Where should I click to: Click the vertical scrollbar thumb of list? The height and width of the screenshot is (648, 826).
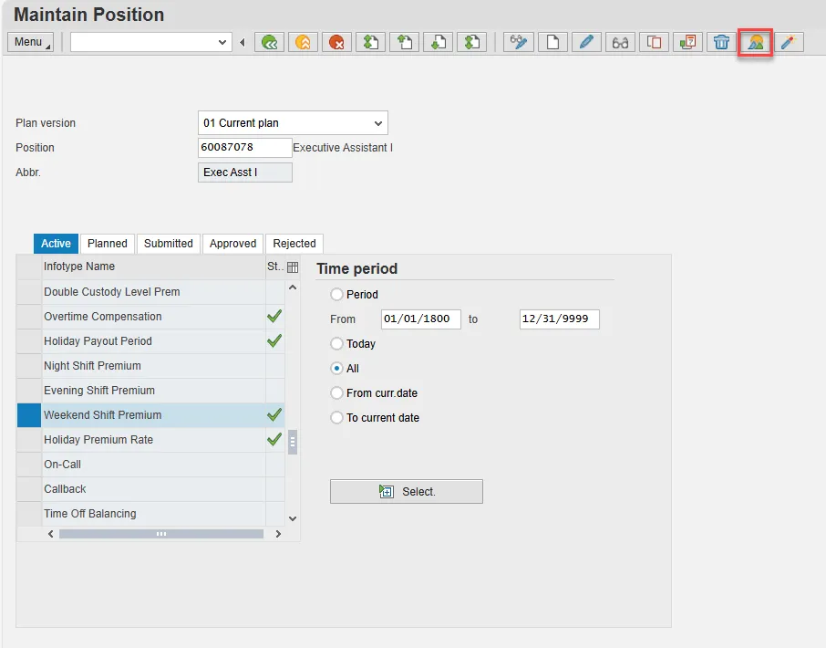293,442
